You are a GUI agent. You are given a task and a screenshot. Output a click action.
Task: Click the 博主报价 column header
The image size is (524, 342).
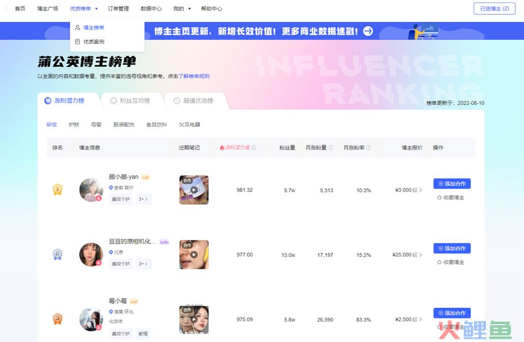[x=411, y=147]
